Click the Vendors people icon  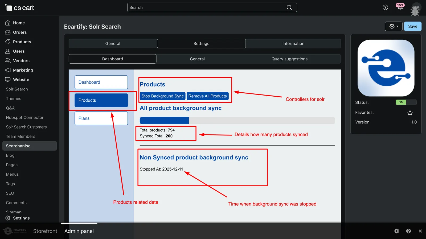pos(8,61)
